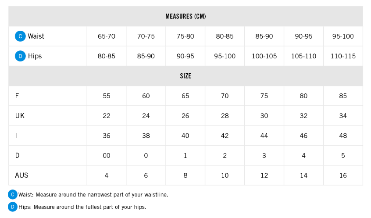Pick French size 55 cell
This screenshot has width=371, height=218.
(x=107, y=96)
